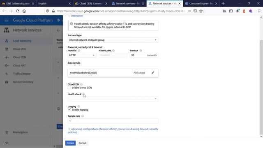
Task: Click the Sample rate help icon
Action: [83, 116]
